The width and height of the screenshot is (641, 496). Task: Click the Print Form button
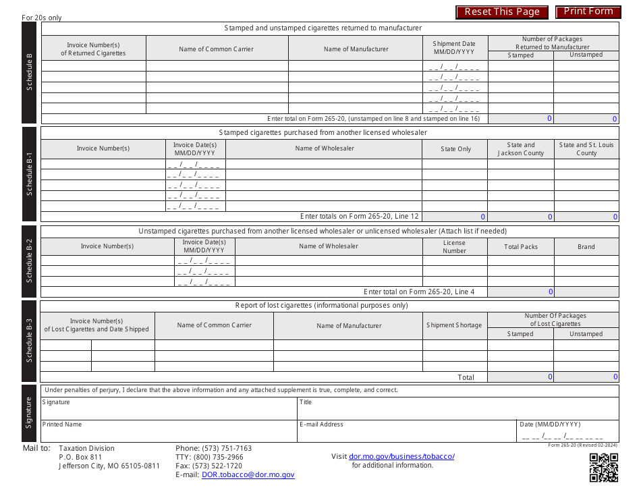tap(587, 11)
